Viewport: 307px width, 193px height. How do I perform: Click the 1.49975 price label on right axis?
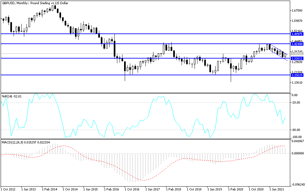pos(297,33)
